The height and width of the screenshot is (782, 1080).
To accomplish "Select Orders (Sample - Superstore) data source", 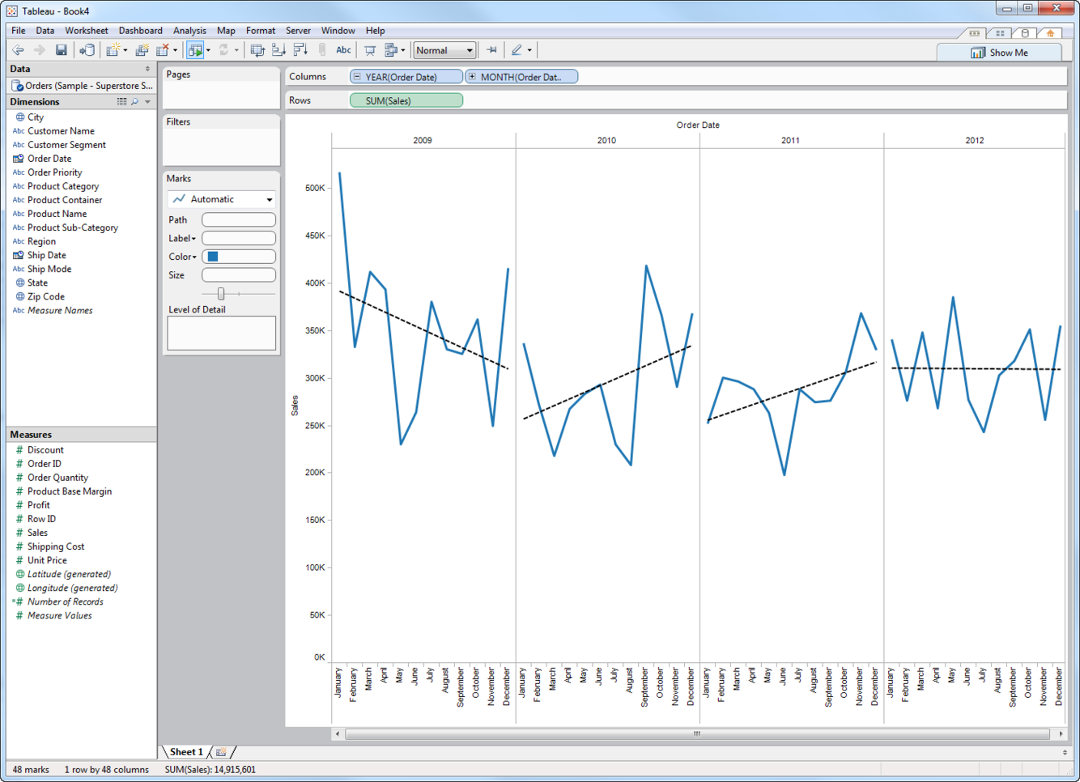I will [82, 86].
